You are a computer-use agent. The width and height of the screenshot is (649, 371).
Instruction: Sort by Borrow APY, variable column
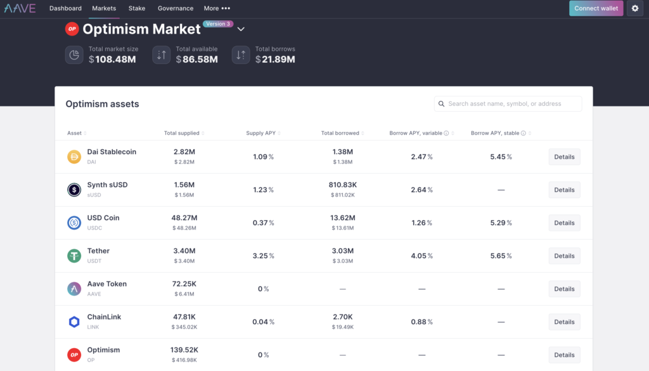click(421, 133)
